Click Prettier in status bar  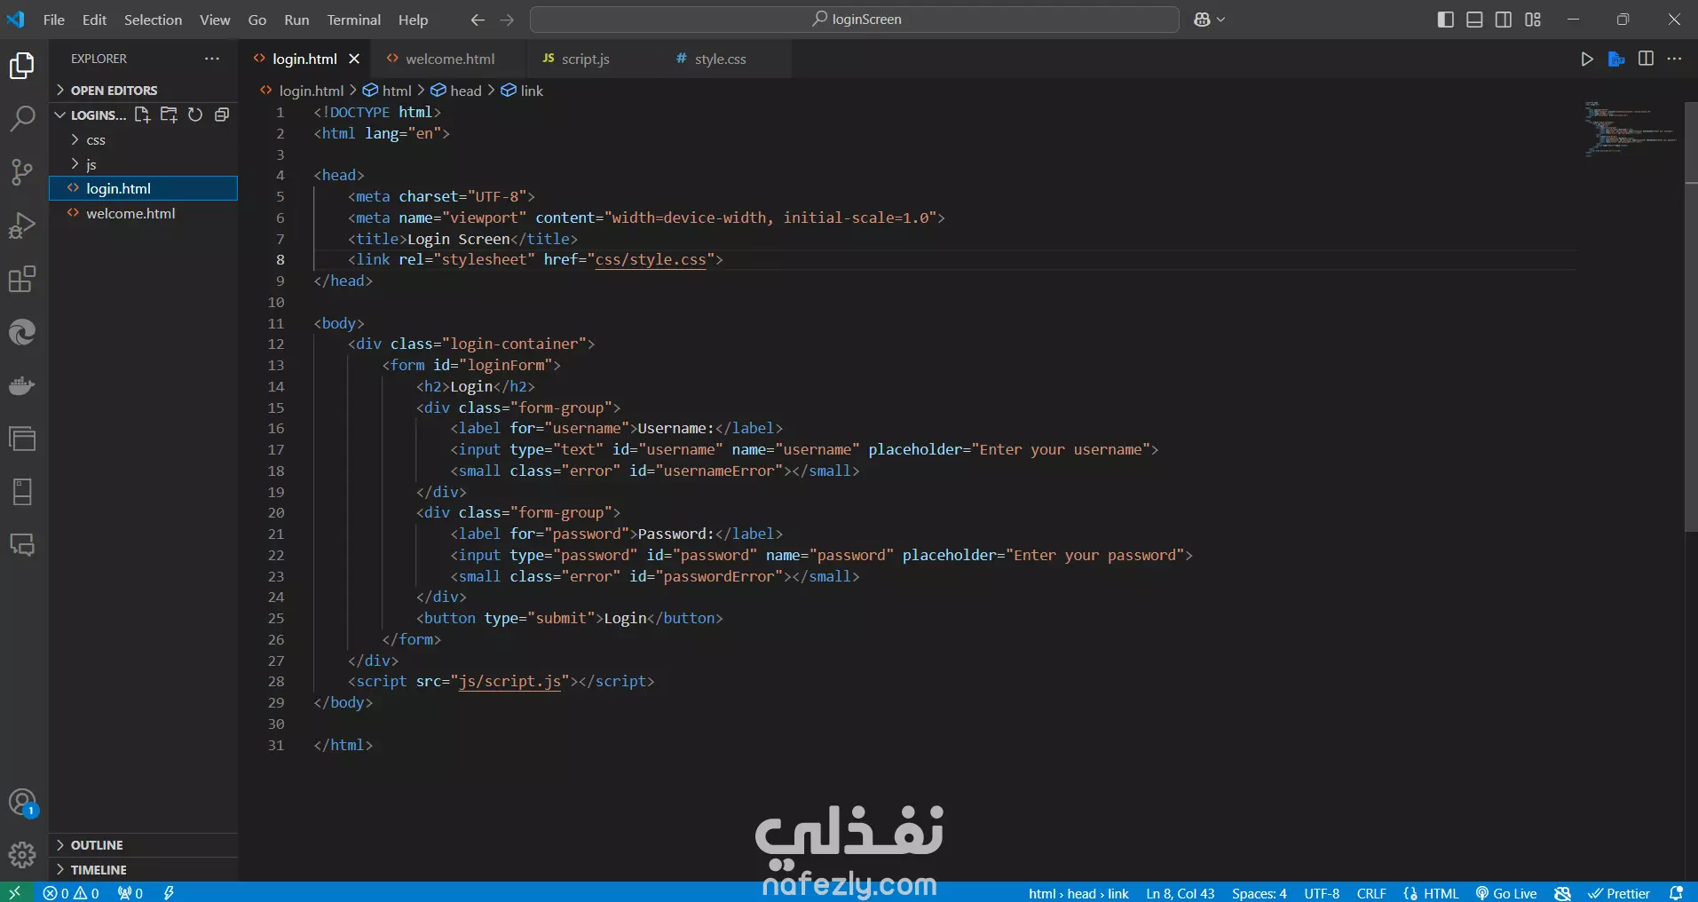point(1619,893)
